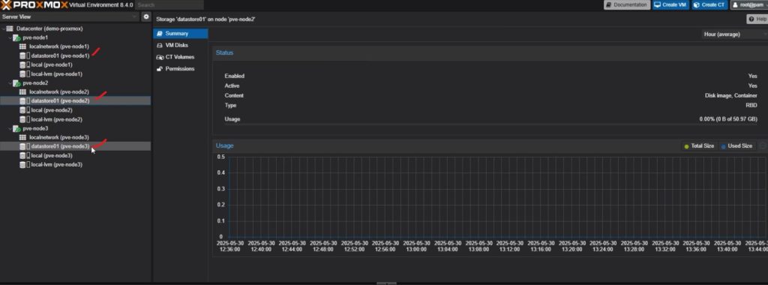Screen dimensions: 768x285
Task: Collapse the Datacenter tree node
Action: 4,28
